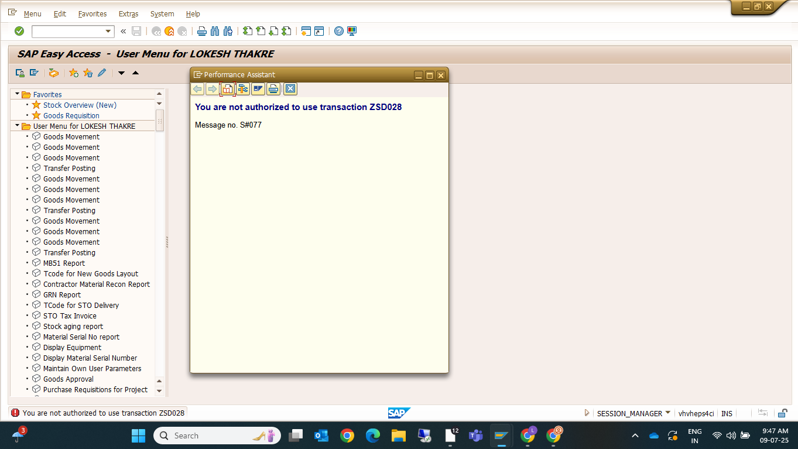Collapse User Menu for LOKESH THAKRE folder
Screen dimensions: 798x449
18,126
